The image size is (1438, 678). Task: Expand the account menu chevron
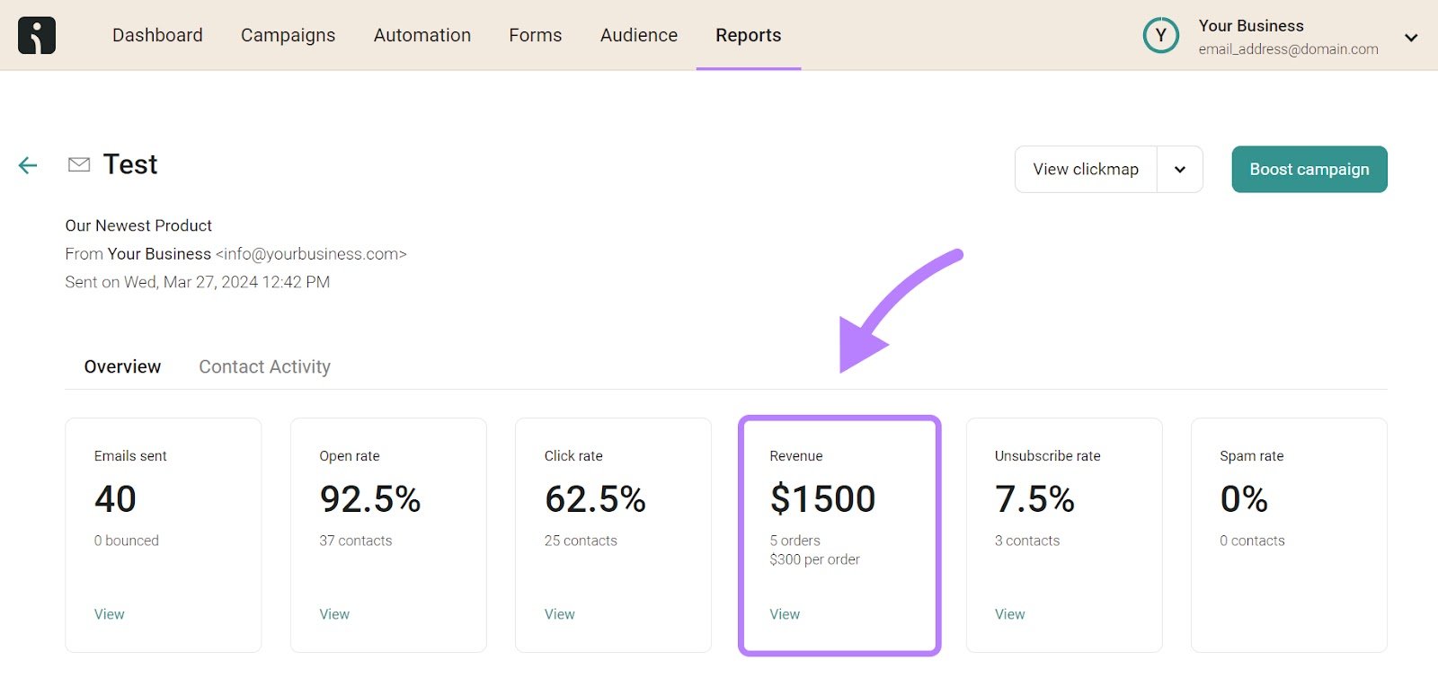pyautogui.click(x=1411, y=38)
